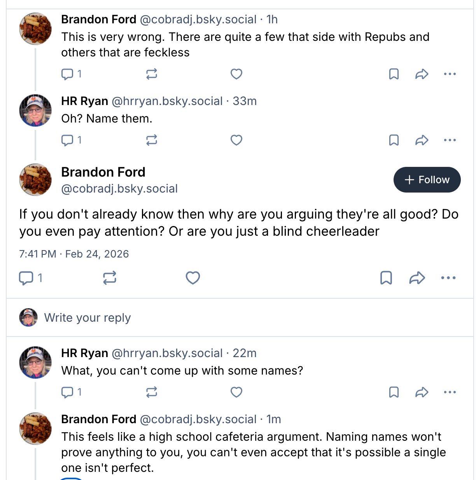Like the main post about blind cheerleader

coord(193,278)
